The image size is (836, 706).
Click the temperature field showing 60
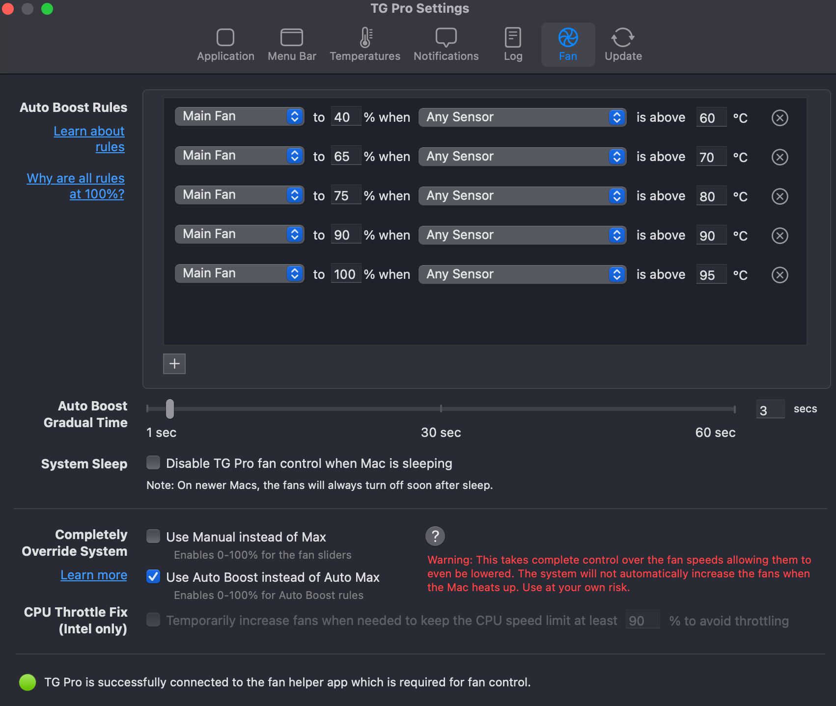(x=711, y=118)
